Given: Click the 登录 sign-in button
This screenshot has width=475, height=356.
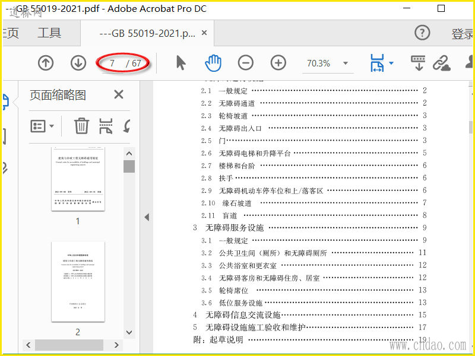Looking at the screenshot, I should (x=463, y=34).
